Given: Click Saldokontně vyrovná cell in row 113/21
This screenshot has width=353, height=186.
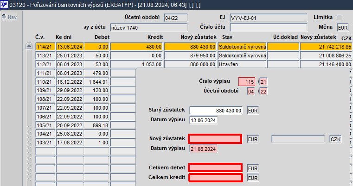Looking at the screenshot, I should (242, 56).
